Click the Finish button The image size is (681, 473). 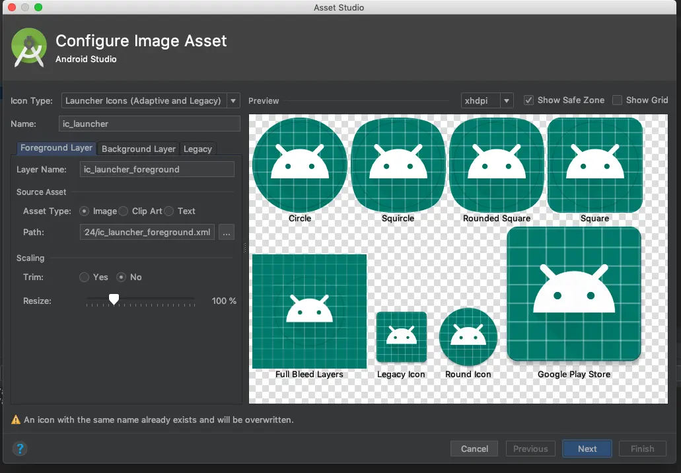pos(642,449)
